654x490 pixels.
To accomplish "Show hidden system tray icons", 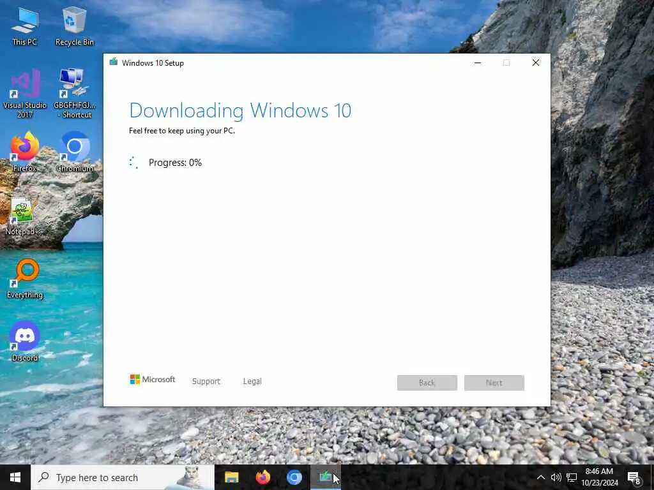I will click(540, 477).
